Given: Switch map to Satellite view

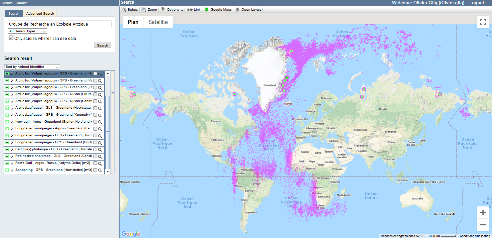Looking at the screenshot, I should [158, 22].
